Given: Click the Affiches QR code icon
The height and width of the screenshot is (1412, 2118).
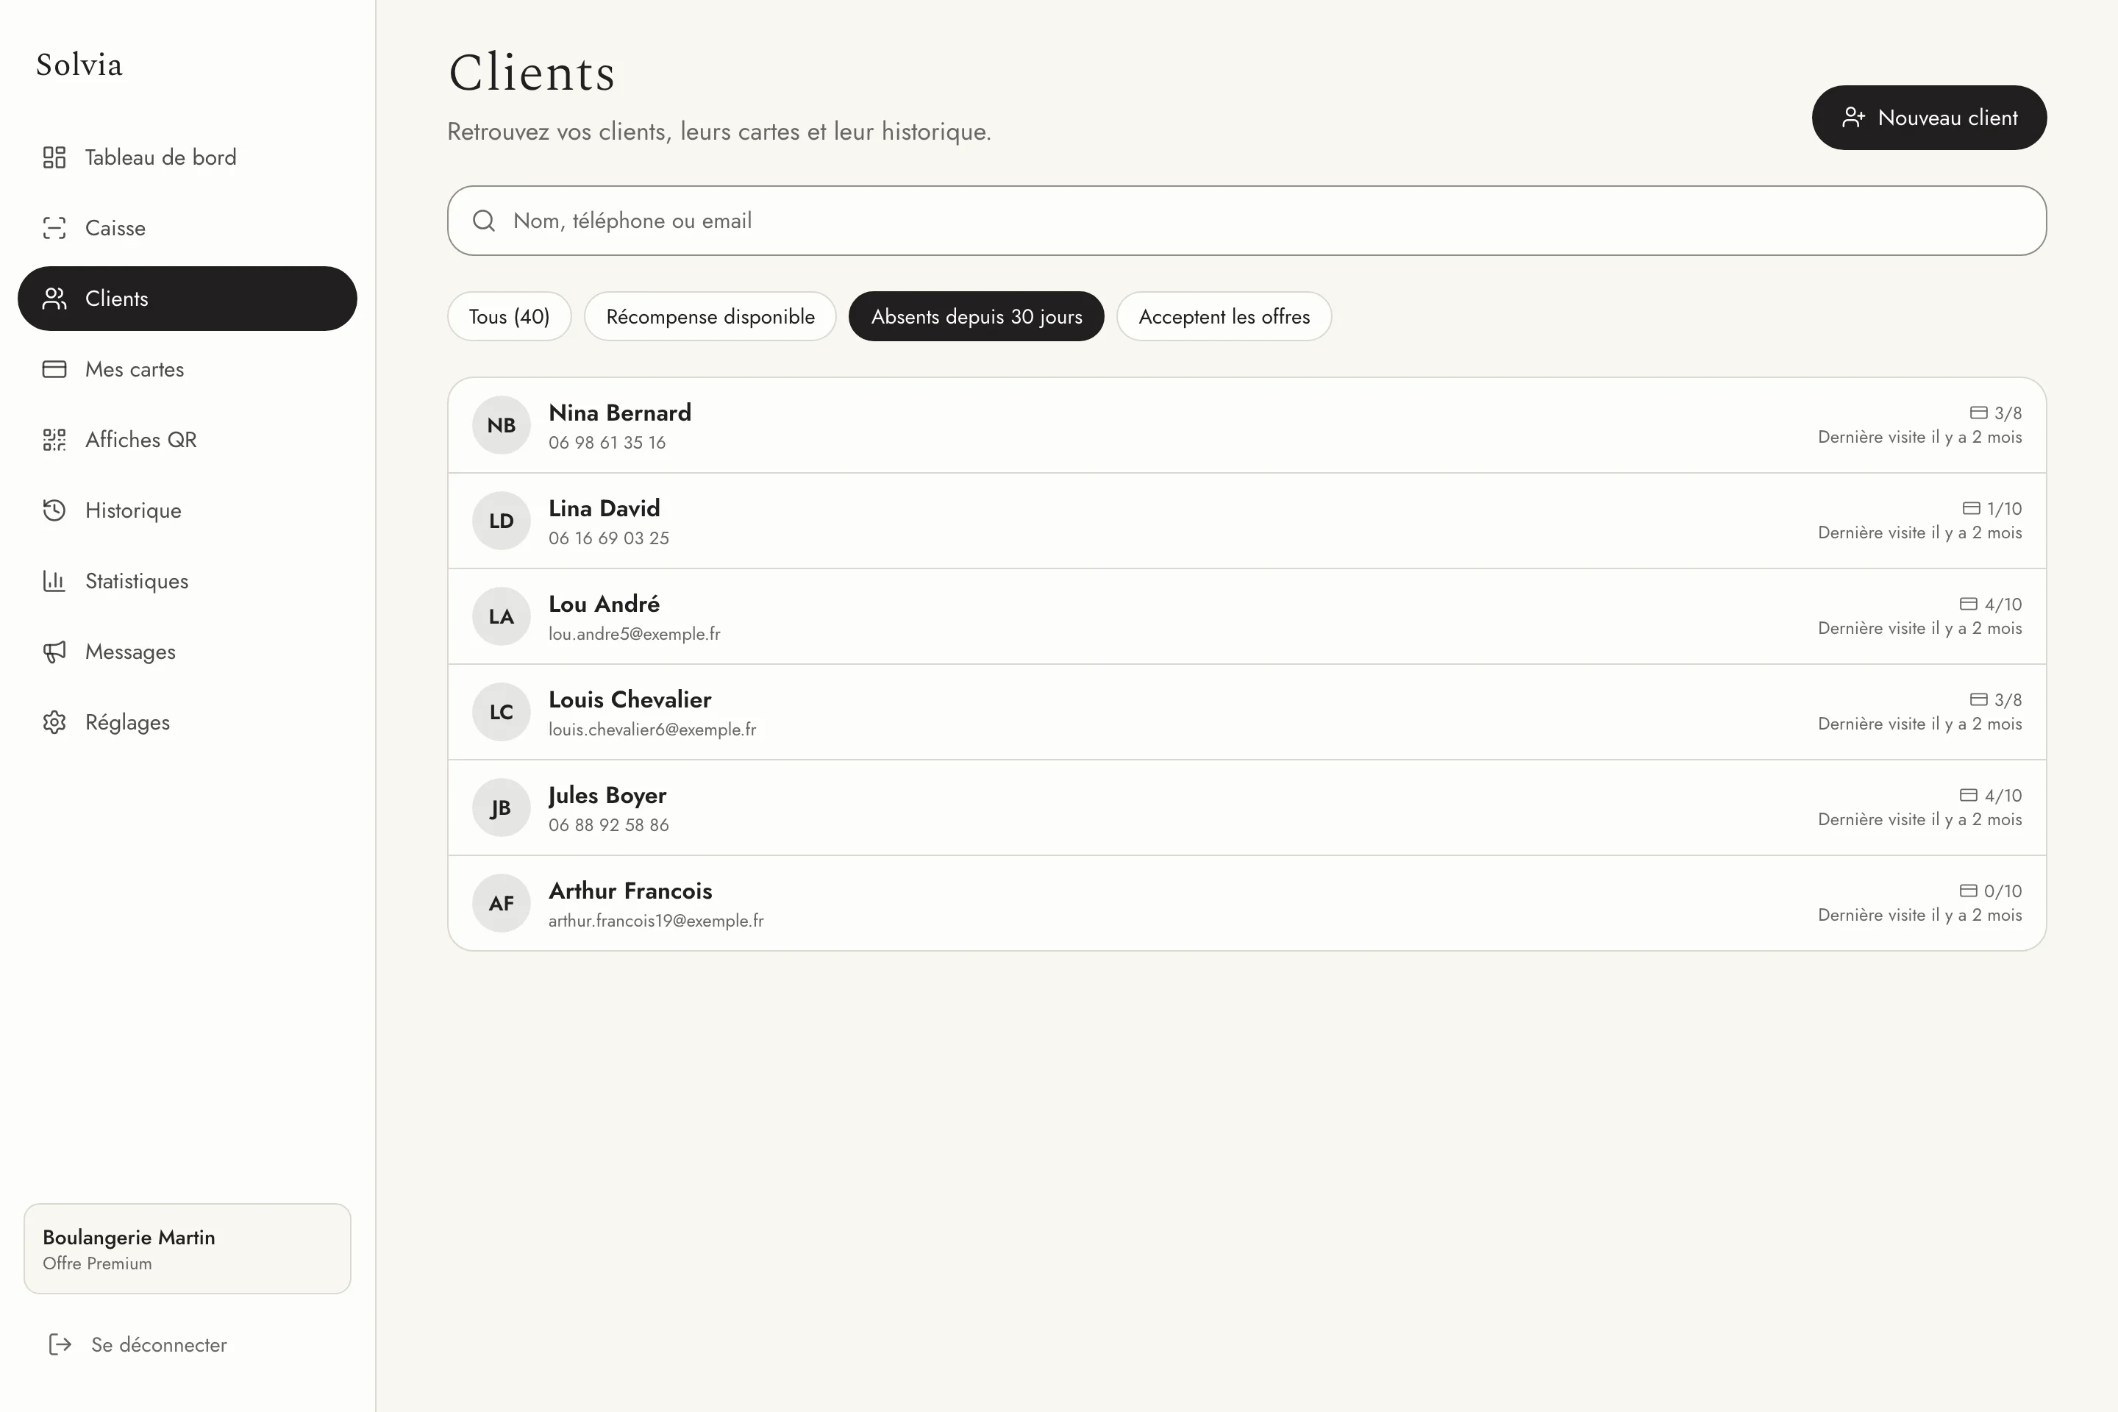Looking at the screenshot, I should click(54, 440).
